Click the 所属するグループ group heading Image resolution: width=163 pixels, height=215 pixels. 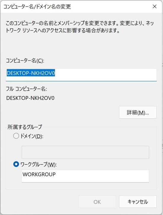point(25,127)
